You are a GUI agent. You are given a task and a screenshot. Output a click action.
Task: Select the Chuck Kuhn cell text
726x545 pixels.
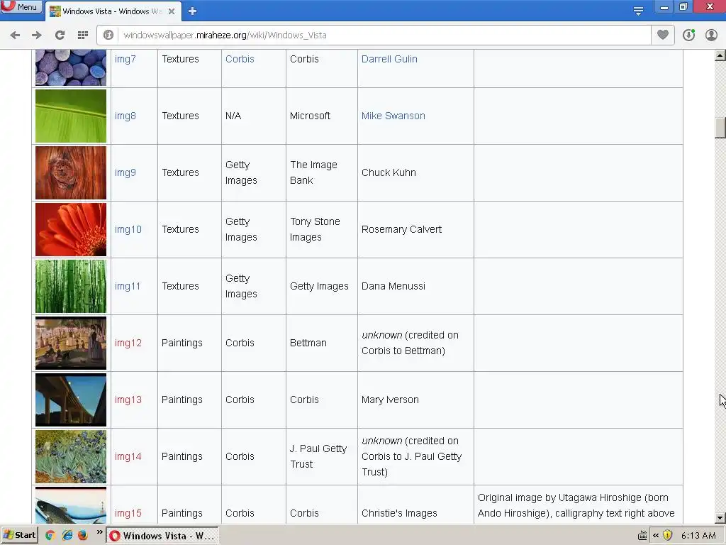pos(389,172)
